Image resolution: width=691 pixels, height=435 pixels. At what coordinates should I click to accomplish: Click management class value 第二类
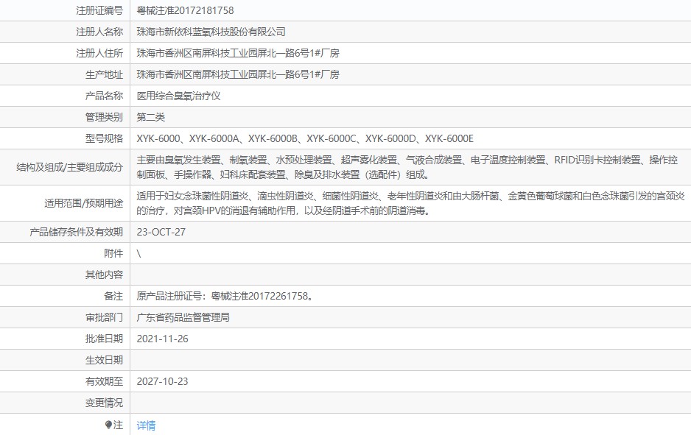[x=151, y=117]
